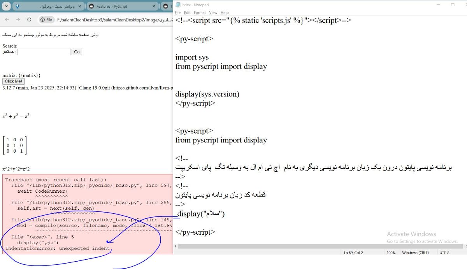Click into the Search text field
This screenshot has width=467, height=269.
pyautogui.click(x=44, y=52)
